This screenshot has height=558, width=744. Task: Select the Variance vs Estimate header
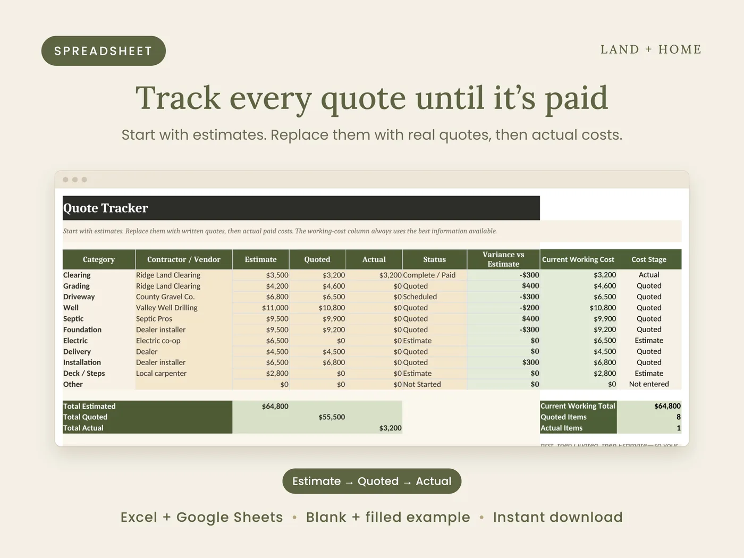(503, 259)
